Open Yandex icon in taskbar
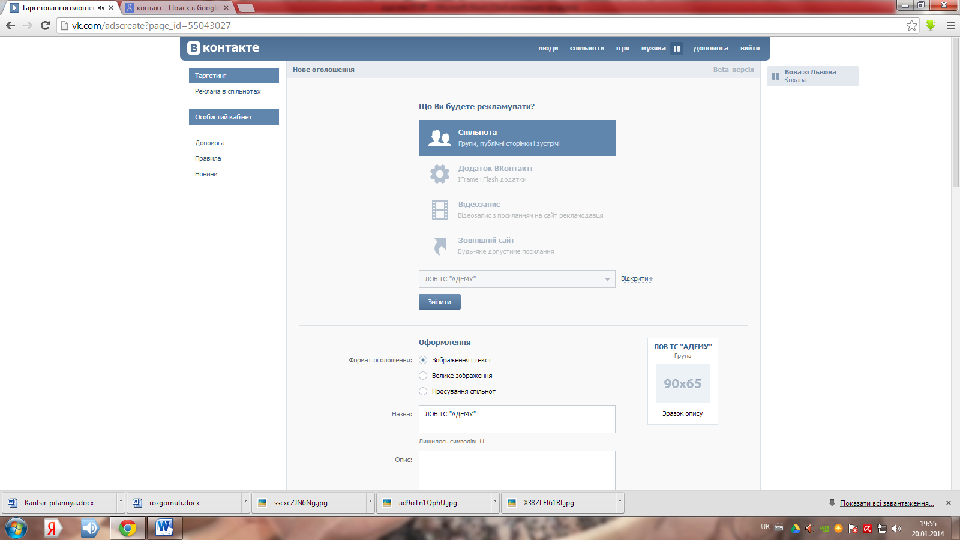960x540 pixels. coord(53,529)
